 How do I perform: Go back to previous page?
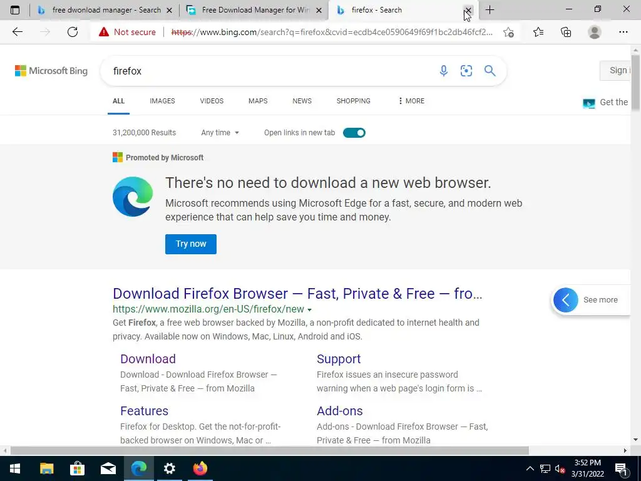(x=17, y=32)
